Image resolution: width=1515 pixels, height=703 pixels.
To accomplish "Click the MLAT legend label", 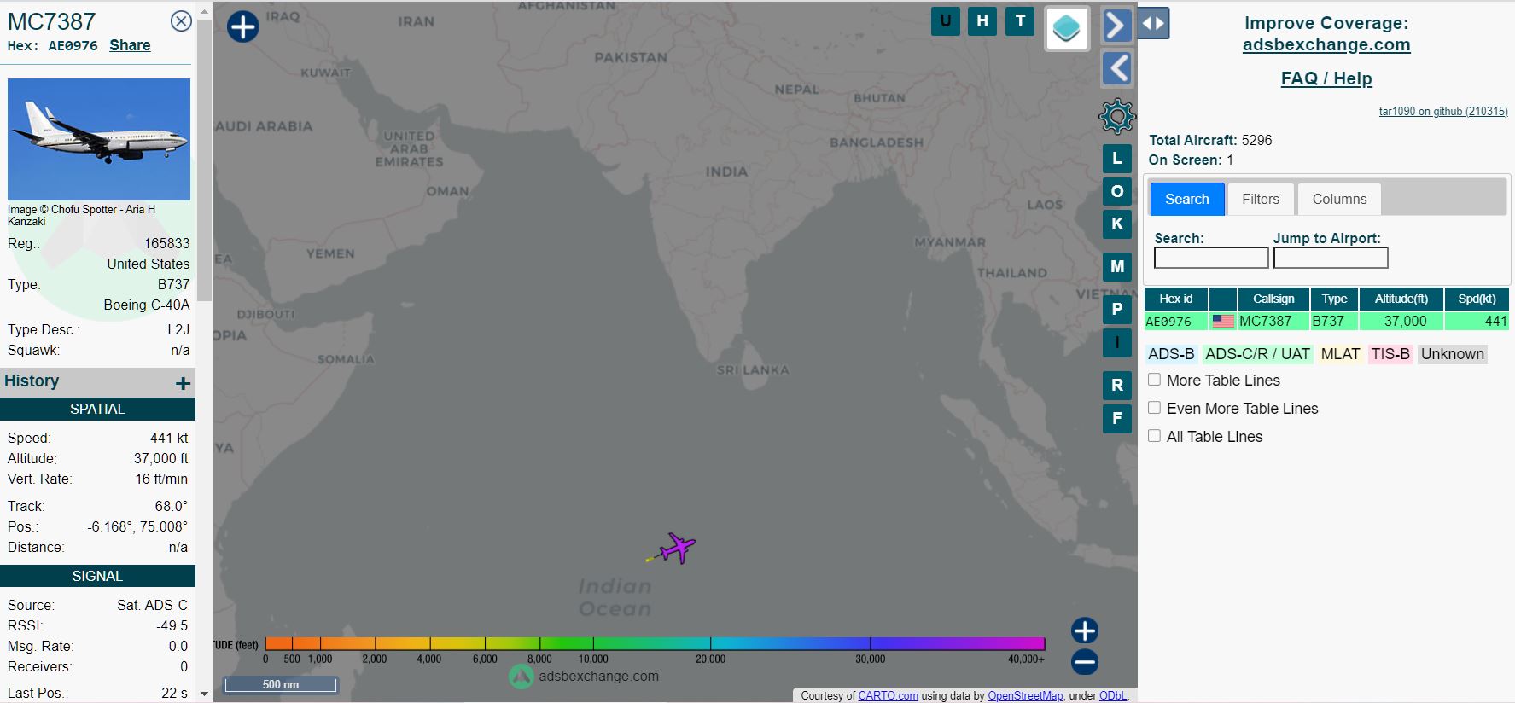I will click(x=1340, y=354).
